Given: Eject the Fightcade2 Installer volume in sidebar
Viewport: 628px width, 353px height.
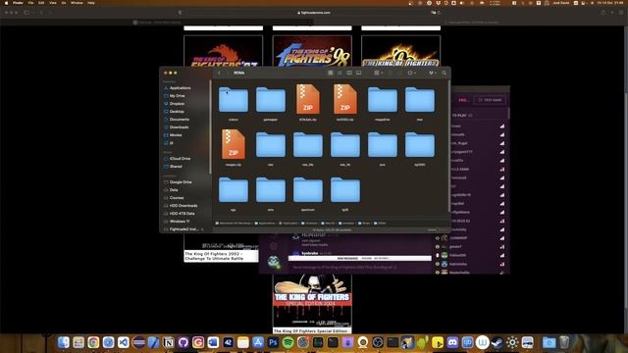Looking at the screenshot, I should pos(202,229).
